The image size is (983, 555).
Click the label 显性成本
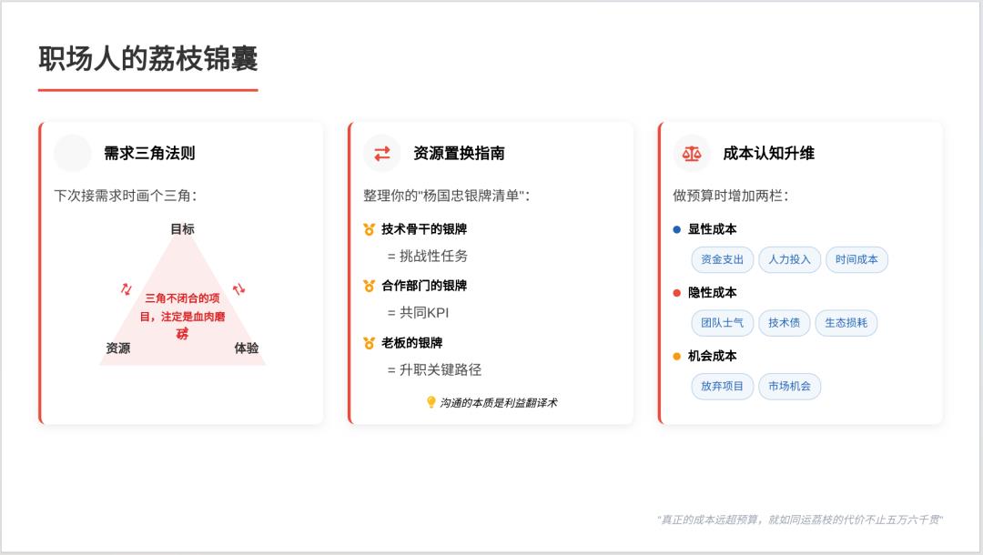click(712, 229)
